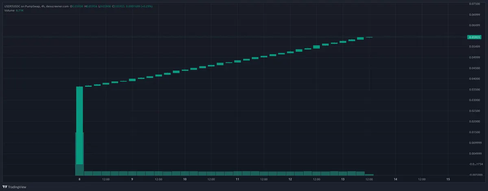Click the tall first candle on day 8
The width and height of the screenshot is (488, 191).
tap(79, 125)
